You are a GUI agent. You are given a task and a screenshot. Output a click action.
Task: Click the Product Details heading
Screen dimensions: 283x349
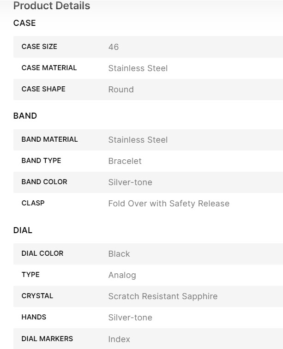tap(52, 6)
